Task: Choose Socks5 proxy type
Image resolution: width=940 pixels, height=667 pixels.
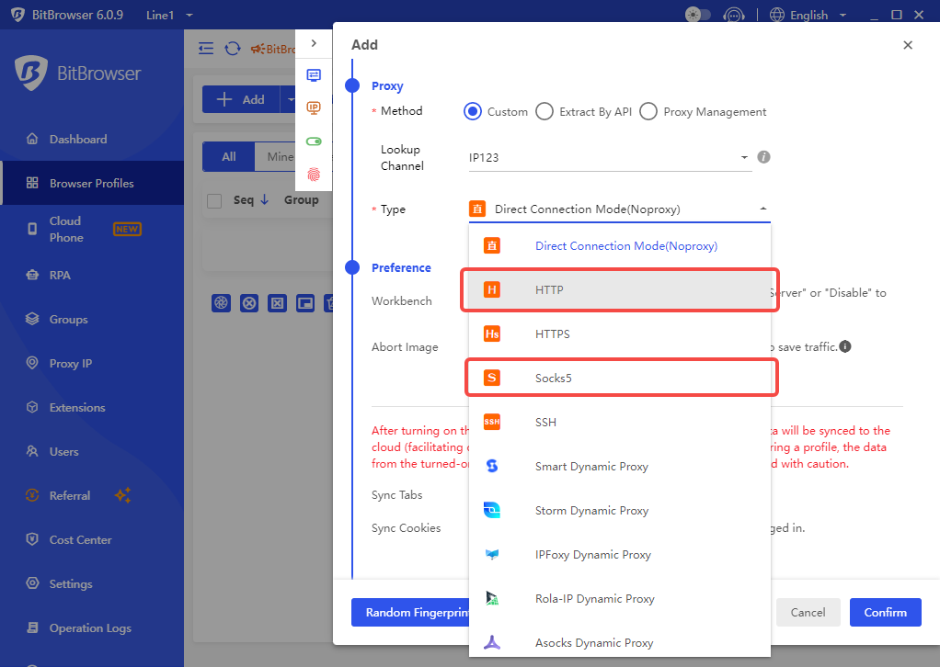Action: point(619,378)
